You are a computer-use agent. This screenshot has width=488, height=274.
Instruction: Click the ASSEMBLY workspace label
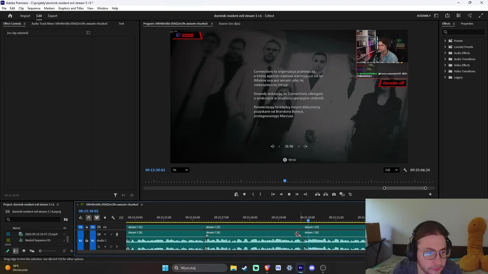tap(424, 16)
